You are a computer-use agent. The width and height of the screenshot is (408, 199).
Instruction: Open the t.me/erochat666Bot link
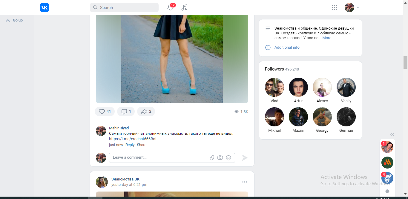133,139
